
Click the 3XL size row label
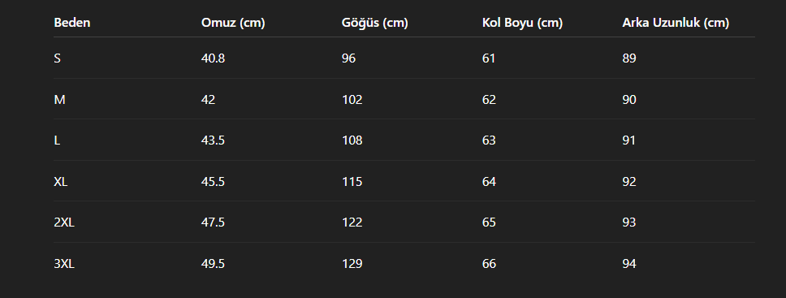coord(64,264)
